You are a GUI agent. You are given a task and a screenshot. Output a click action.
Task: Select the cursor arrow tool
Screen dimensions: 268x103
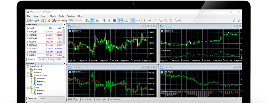click(x=133, y=21)
